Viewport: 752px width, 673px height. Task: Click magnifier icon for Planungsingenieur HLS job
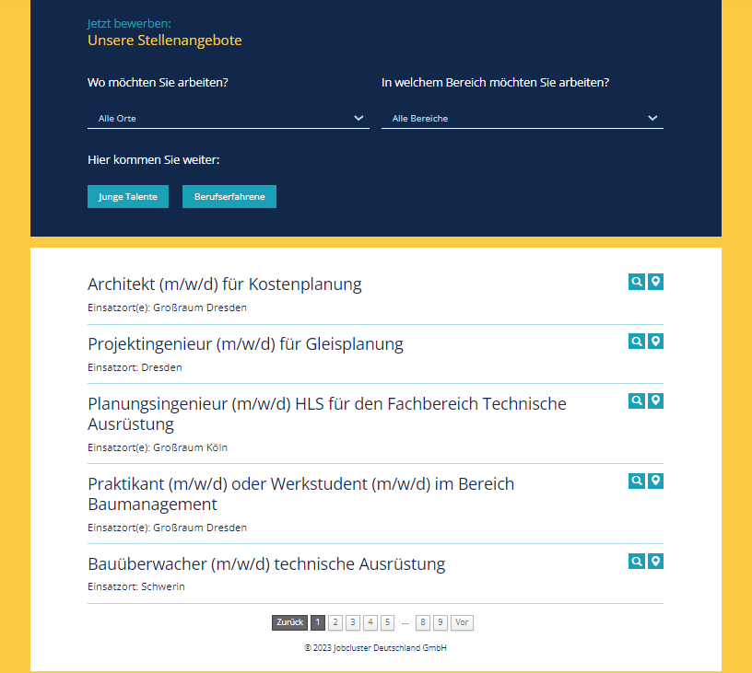tap(636, 400)
